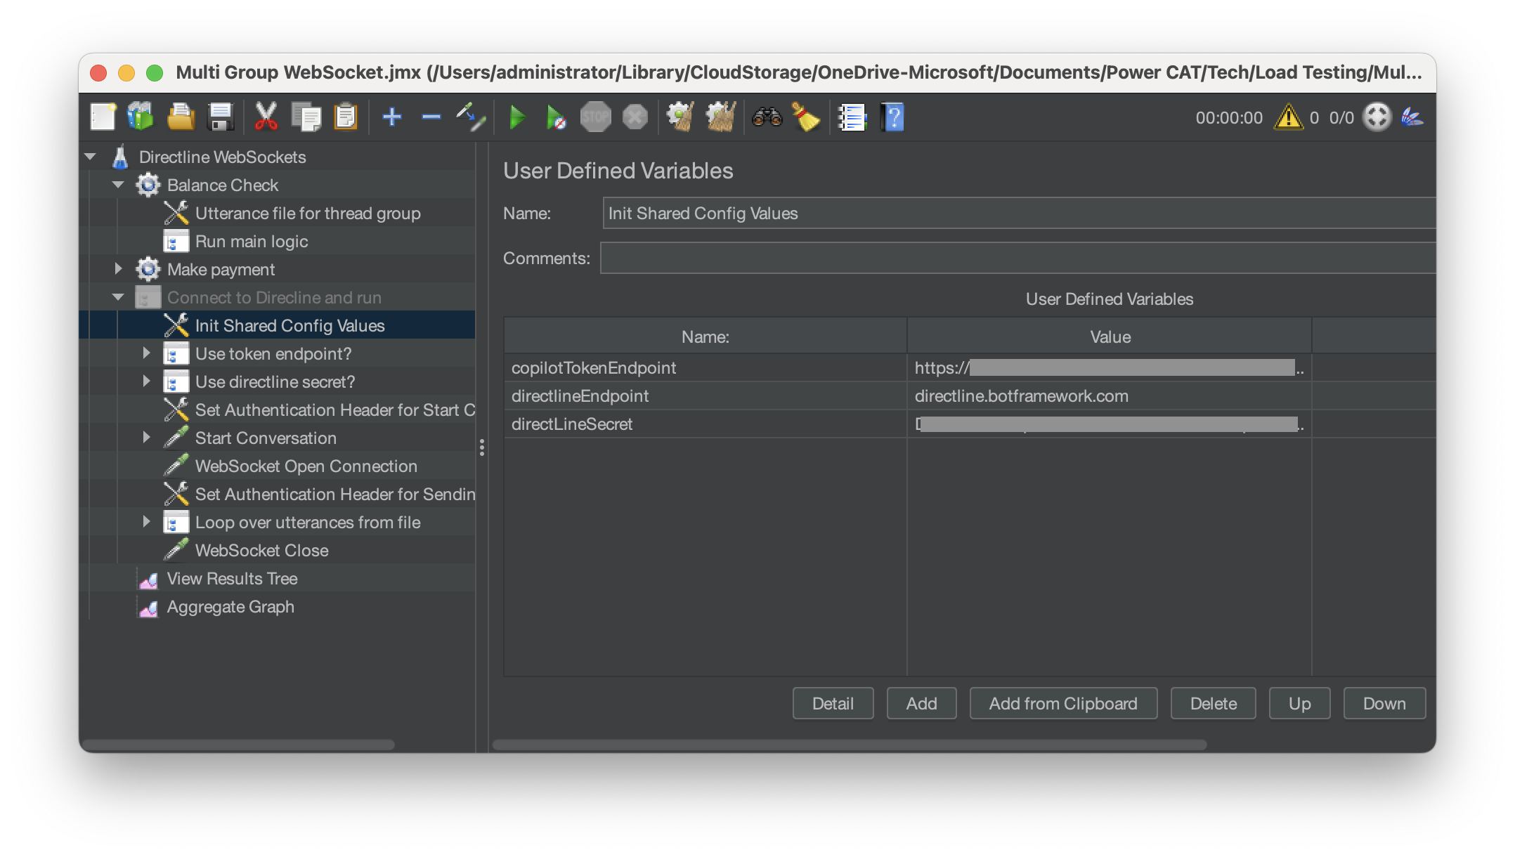Open the templates chooser
1515x857 pixels.
[x=140, y=117]
